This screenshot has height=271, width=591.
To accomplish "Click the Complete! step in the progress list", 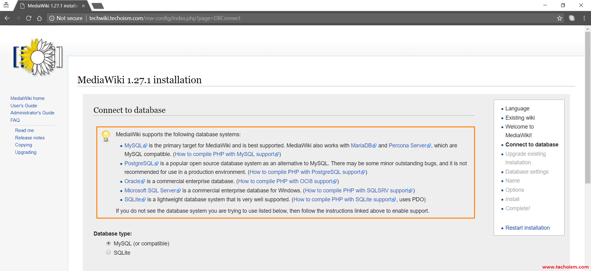I will tap(517, 208).
